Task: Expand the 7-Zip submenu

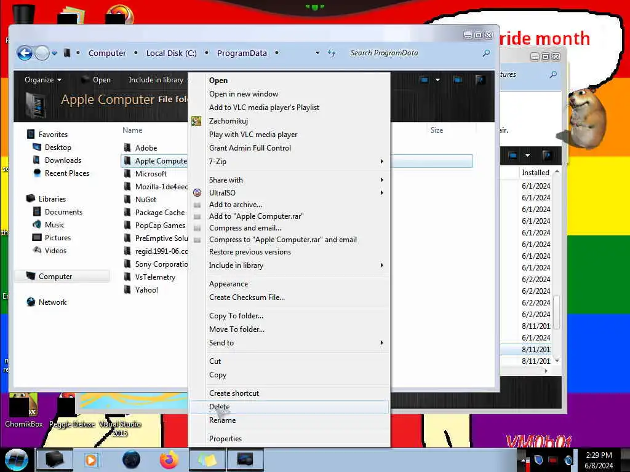Action: pos(289,162)
